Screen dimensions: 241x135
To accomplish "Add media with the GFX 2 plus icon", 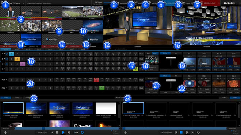I will coord(126,132).
